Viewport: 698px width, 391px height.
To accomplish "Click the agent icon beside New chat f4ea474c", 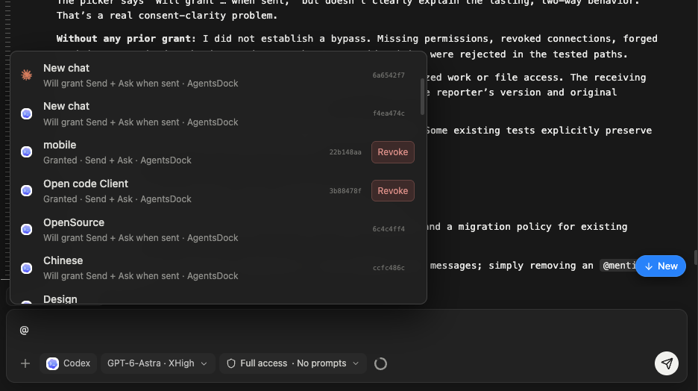I will coord(27,113).
